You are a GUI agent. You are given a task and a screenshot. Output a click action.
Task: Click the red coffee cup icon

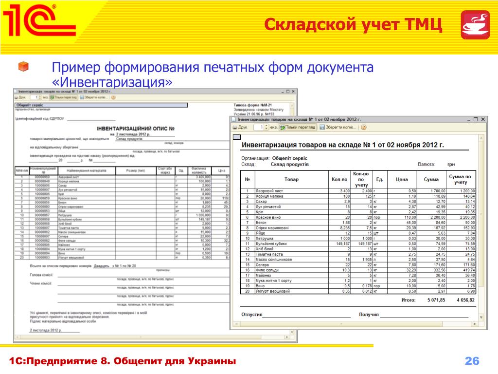[475, 24]
